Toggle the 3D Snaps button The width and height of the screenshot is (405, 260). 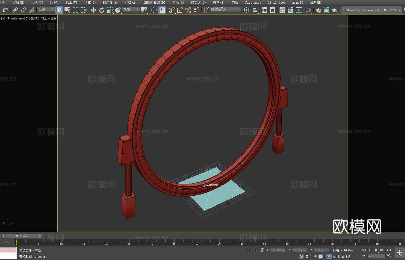(172, 10)
